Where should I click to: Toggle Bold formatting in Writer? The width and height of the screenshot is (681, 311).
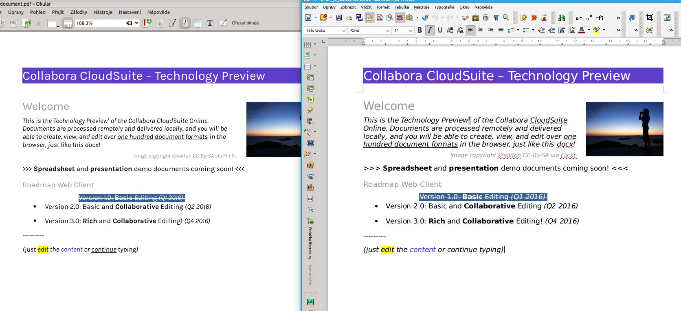(420, 30)
